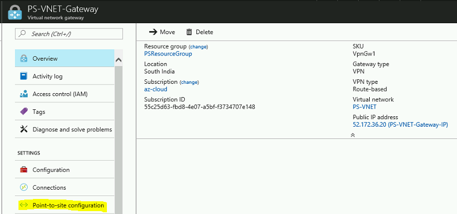Screen dimensions: 457x214
Task: Change the subscription via change link
Action: (189, 82)
